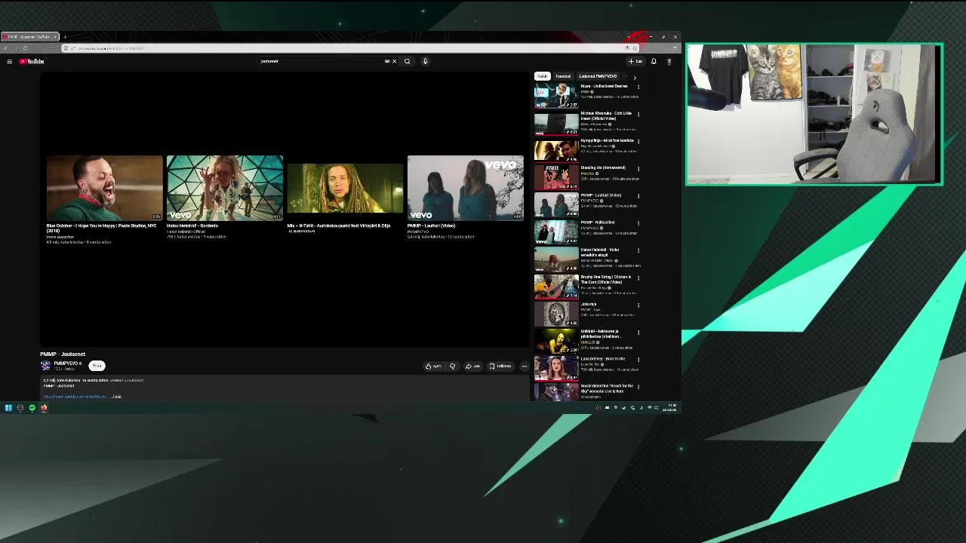Focus the YouTube search input field
Viewport: 966px width, 543px height.
coord(321,61)
